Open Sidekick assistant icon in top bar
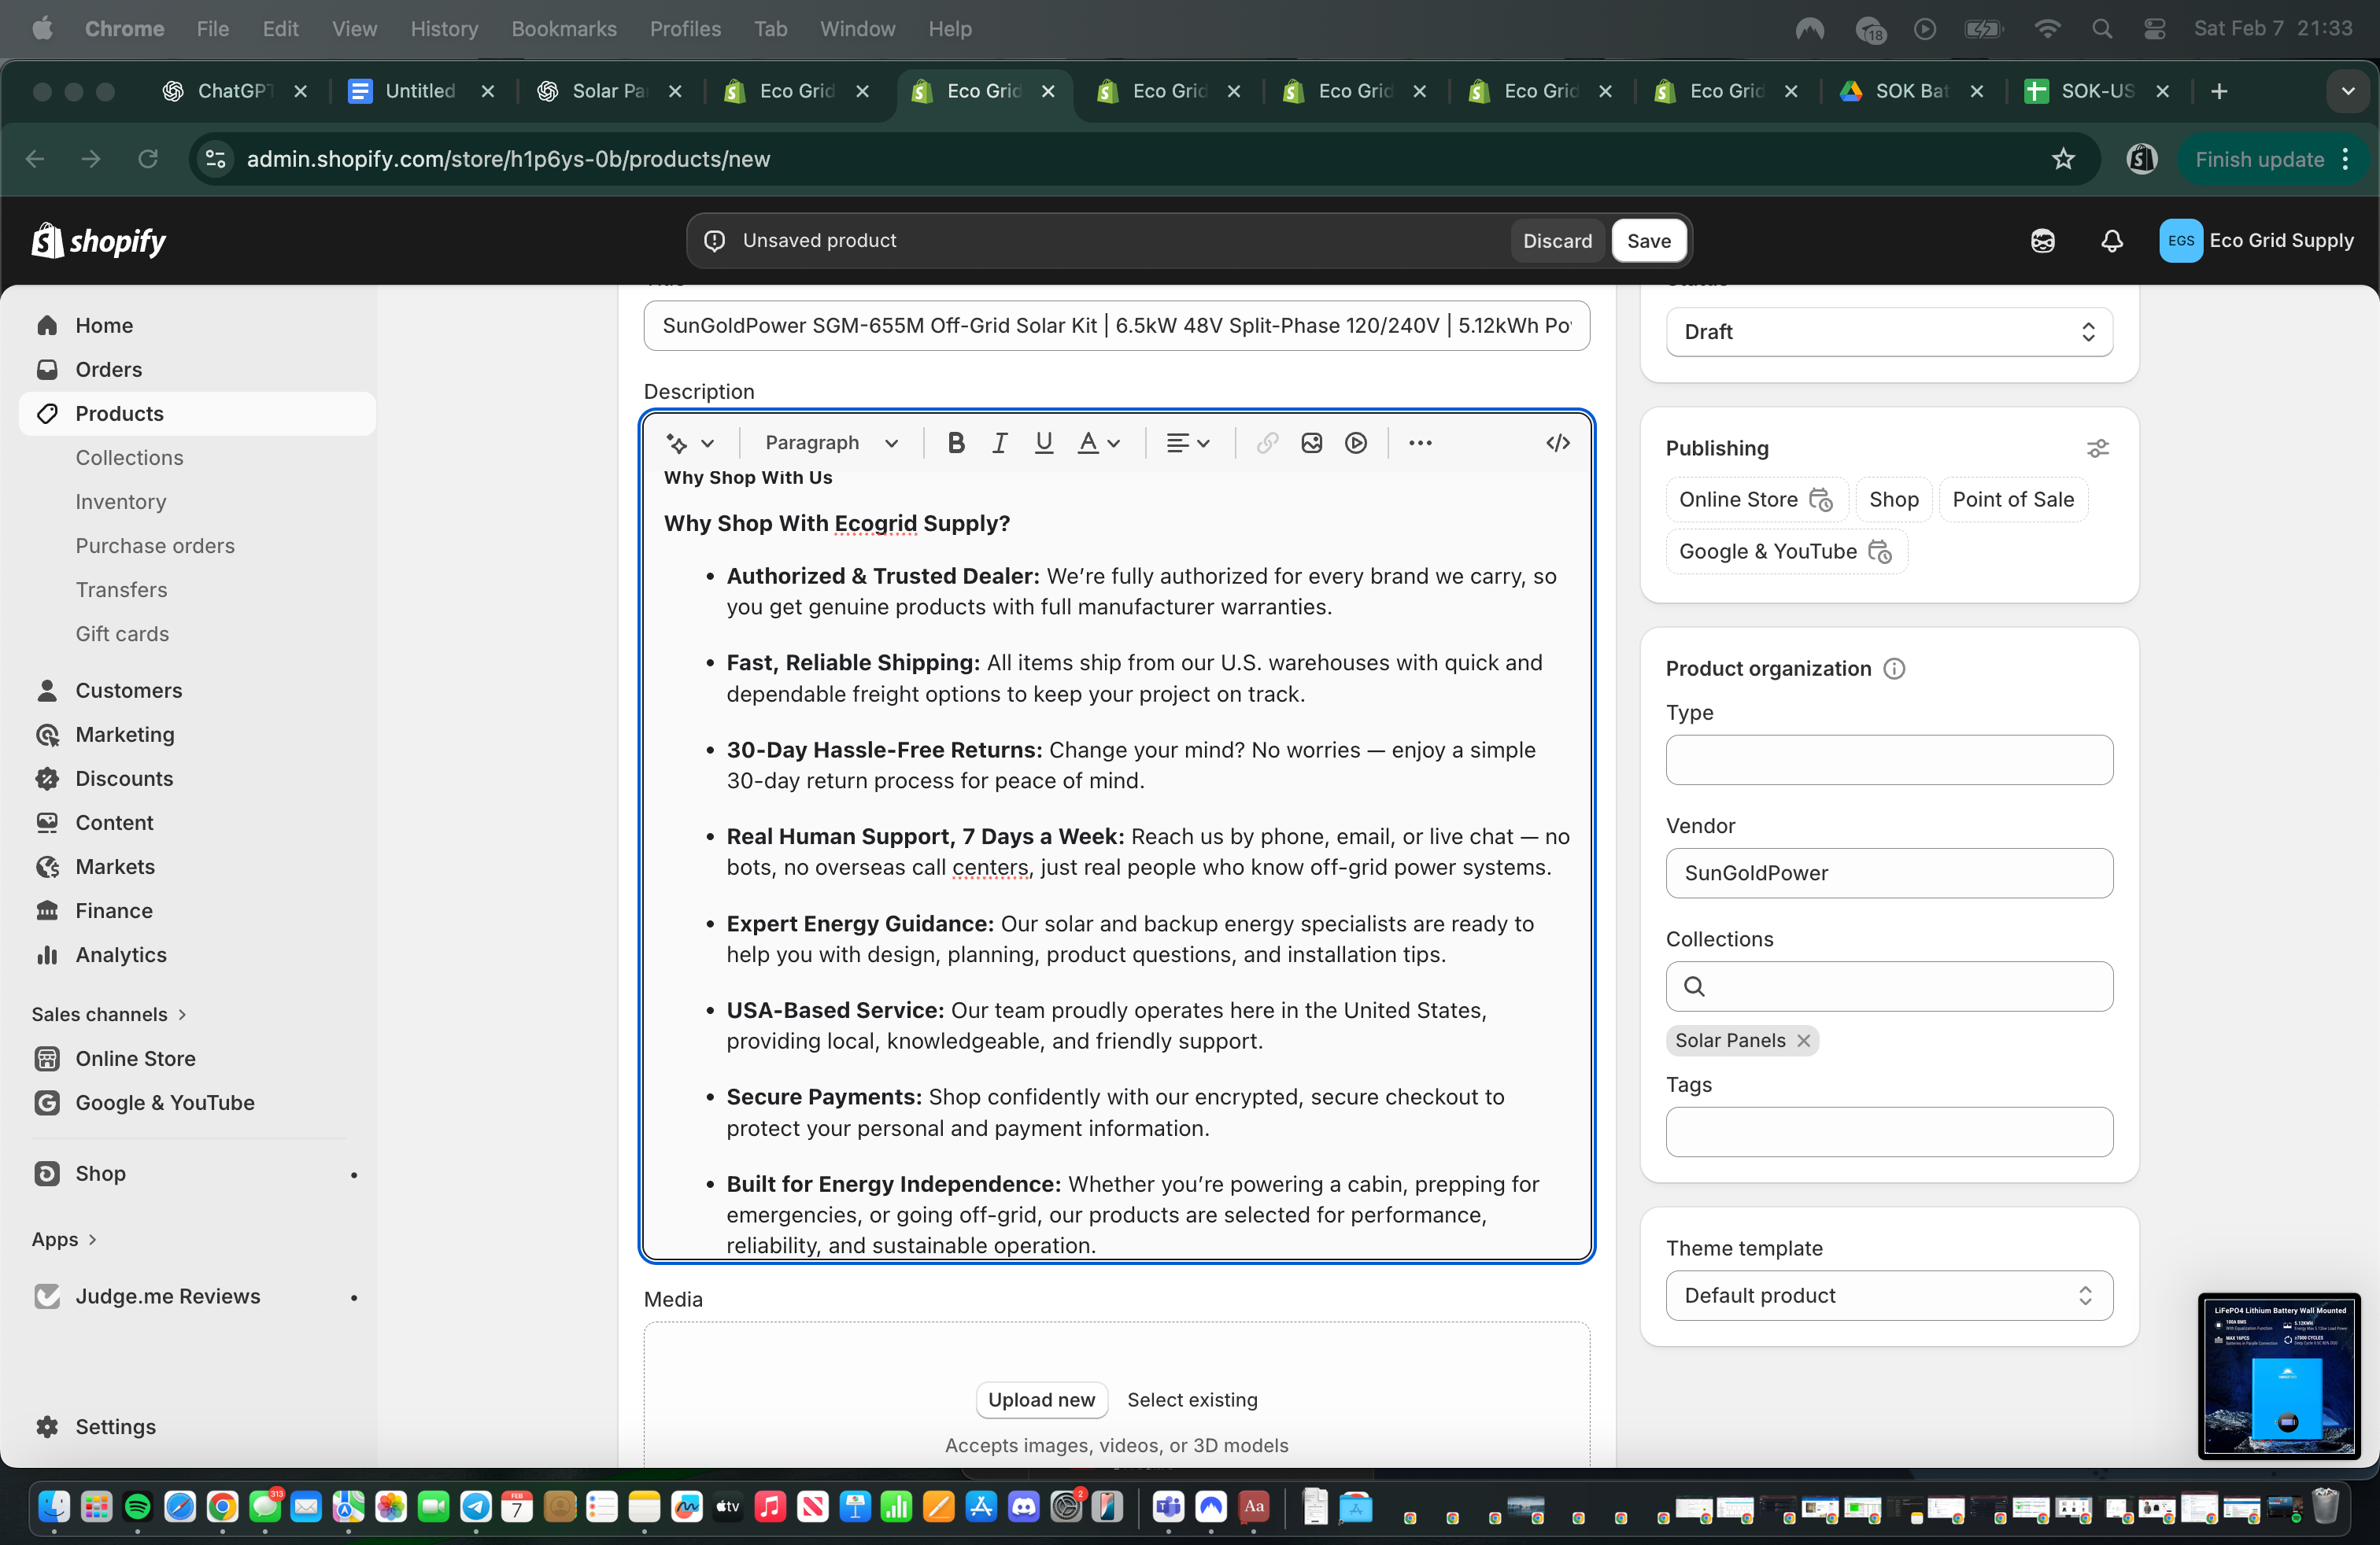The height and width of the screenshot is (1545, 2380). pyautogui.click(x=2042, y=241)
